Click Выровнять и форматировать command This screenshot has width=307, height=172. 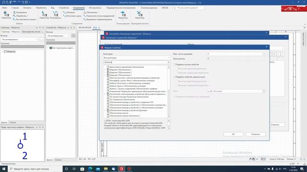pos(98,19)
